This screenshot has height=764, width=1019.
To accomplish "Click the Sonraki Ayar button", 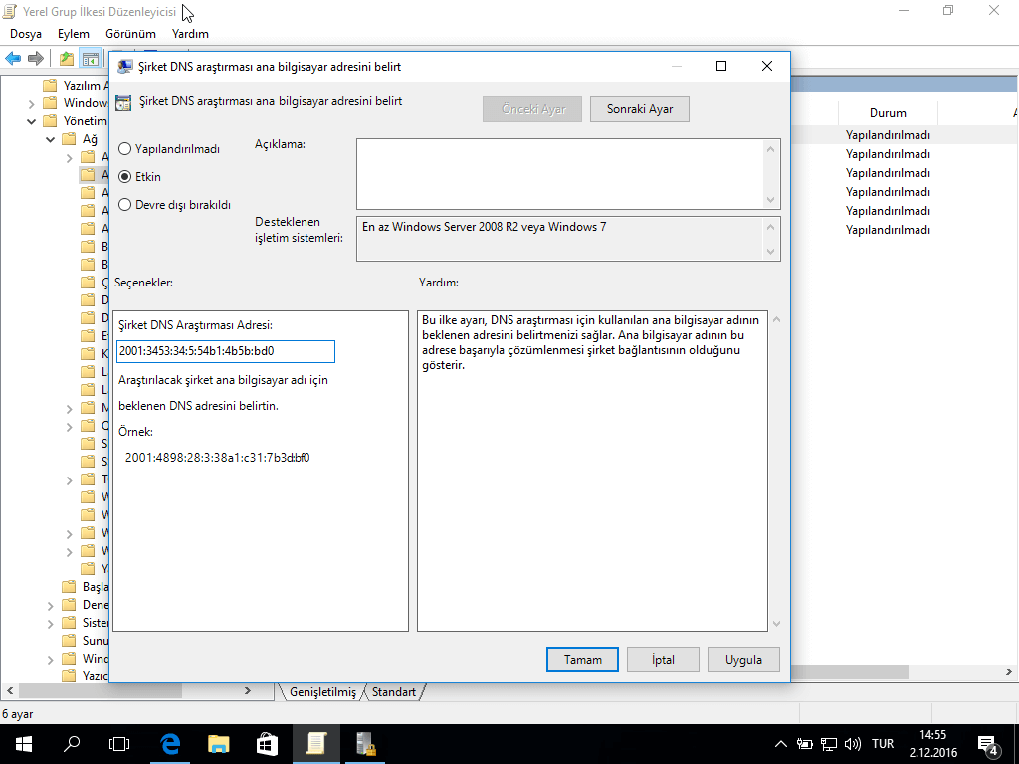I will (x=639, y=109).
